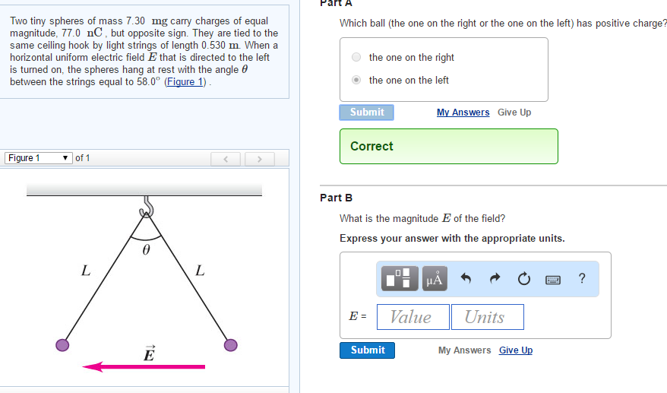Open the Figure 1 dropdown selector
The width and height of the screenshot is (667, 393).
click(x=39, y=158)
